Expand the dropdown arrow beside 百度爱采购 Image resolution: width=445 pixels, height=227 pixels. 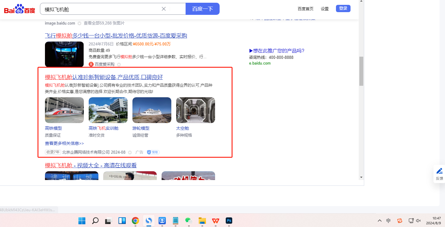[x=119, y=64]
